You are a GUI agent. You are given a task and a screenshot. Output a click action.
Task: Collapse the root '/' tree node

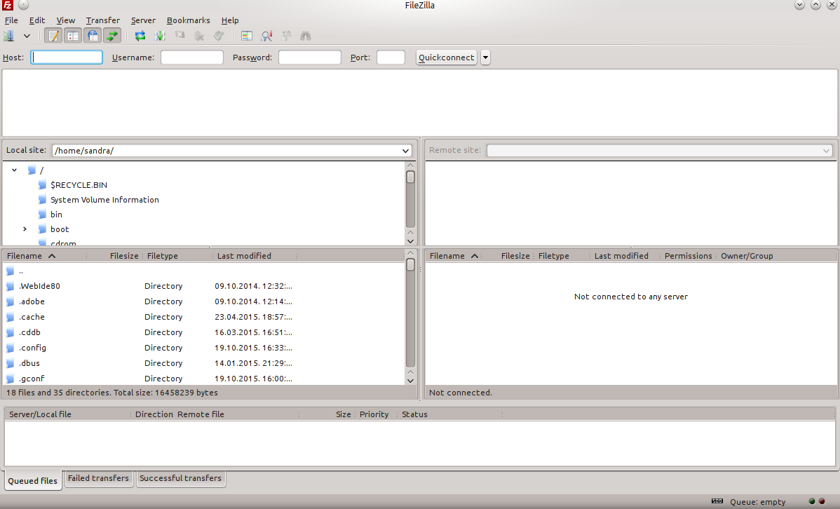(x=15, y=170)
